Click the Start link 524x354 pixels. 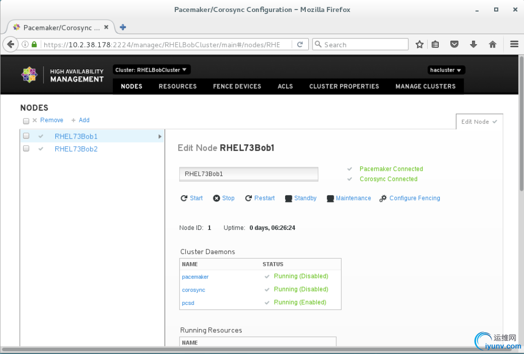196,198
